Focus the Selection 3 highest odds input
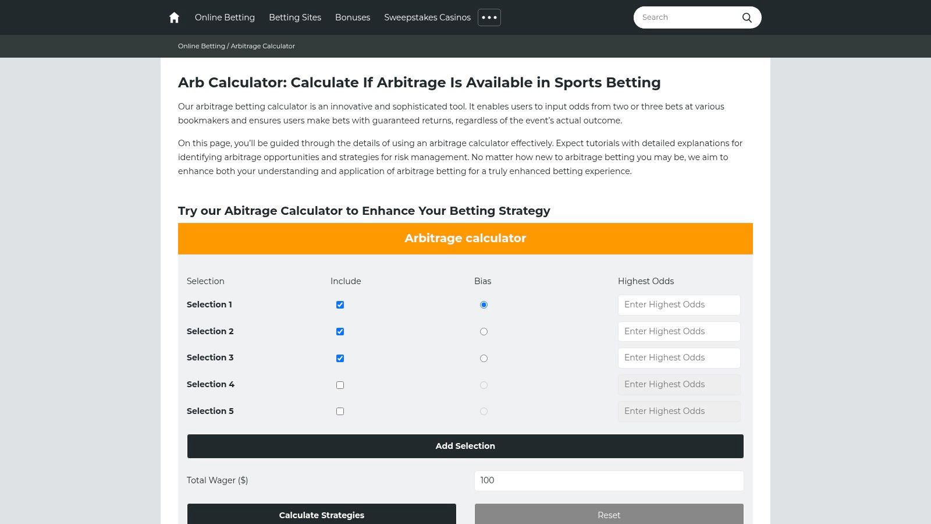The height and width of the screenshot is (524, 931). coord(678,358)
